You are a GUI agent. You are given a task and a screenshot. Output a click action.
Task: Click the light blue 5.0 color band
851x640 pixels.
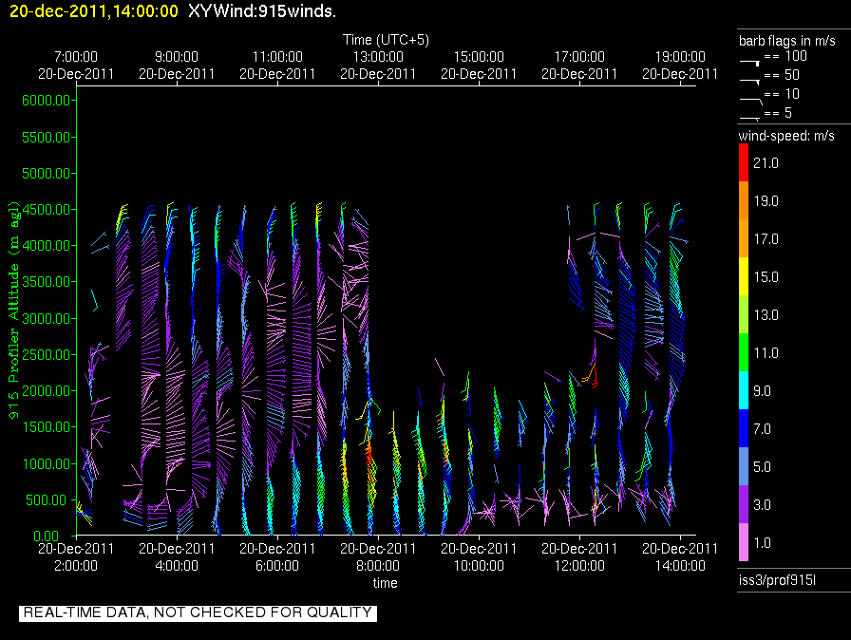point(743,466)
